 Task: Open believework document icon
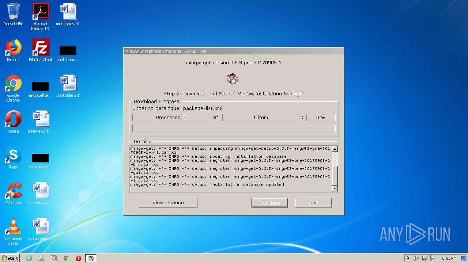pos(41,122)
